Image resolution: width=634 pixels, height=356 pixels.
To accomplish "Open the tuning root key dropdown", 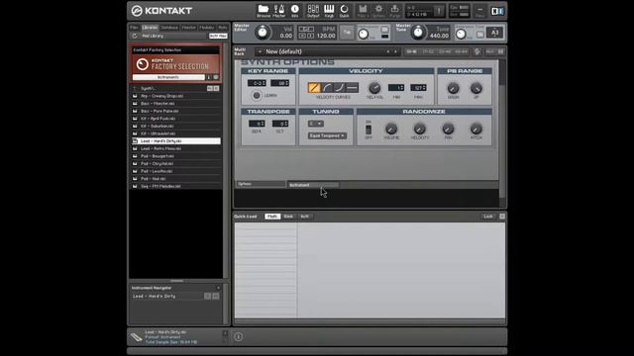I will point(316,124).
